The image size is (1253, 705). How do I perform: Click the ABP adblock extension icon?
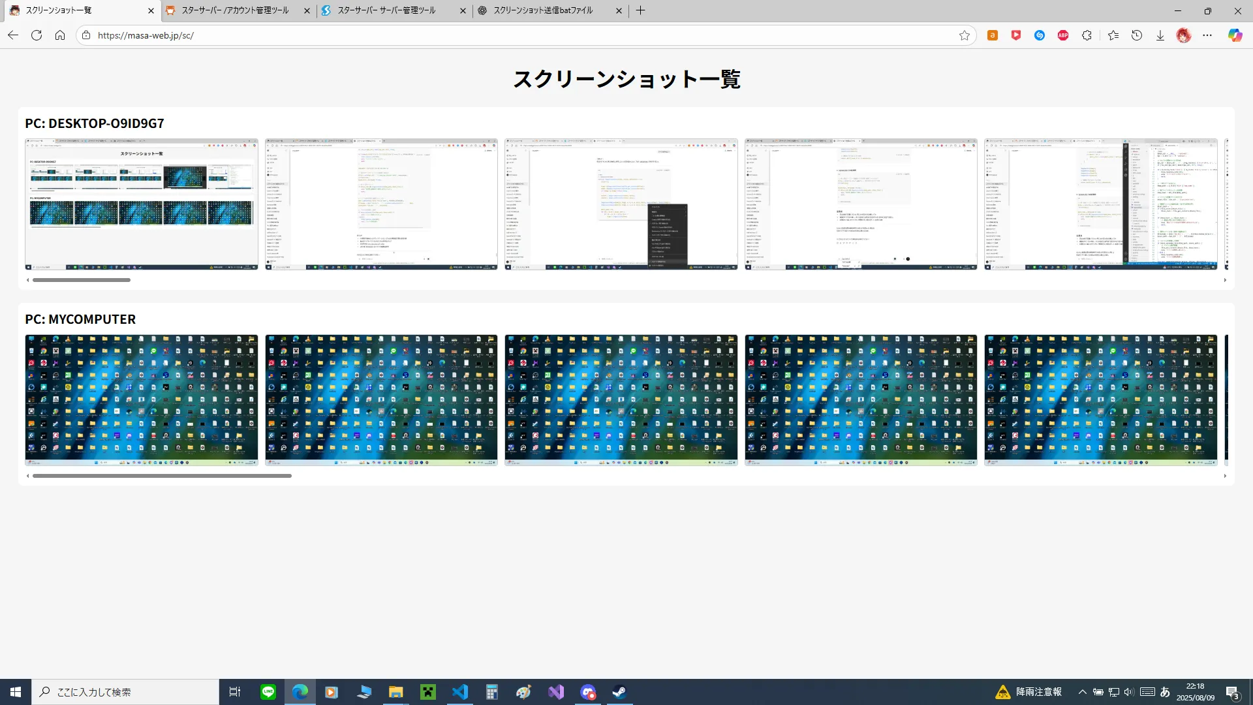click(x=1063, y=35)
